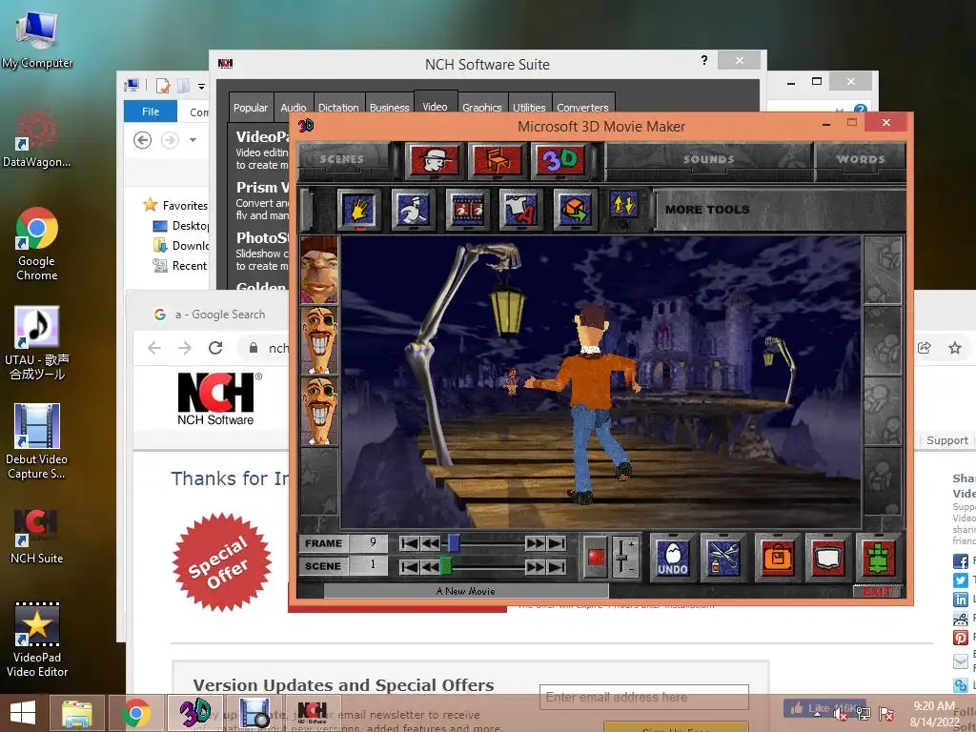Open the 3D Movie Maker taskbar button

click(x=194, y=713)
